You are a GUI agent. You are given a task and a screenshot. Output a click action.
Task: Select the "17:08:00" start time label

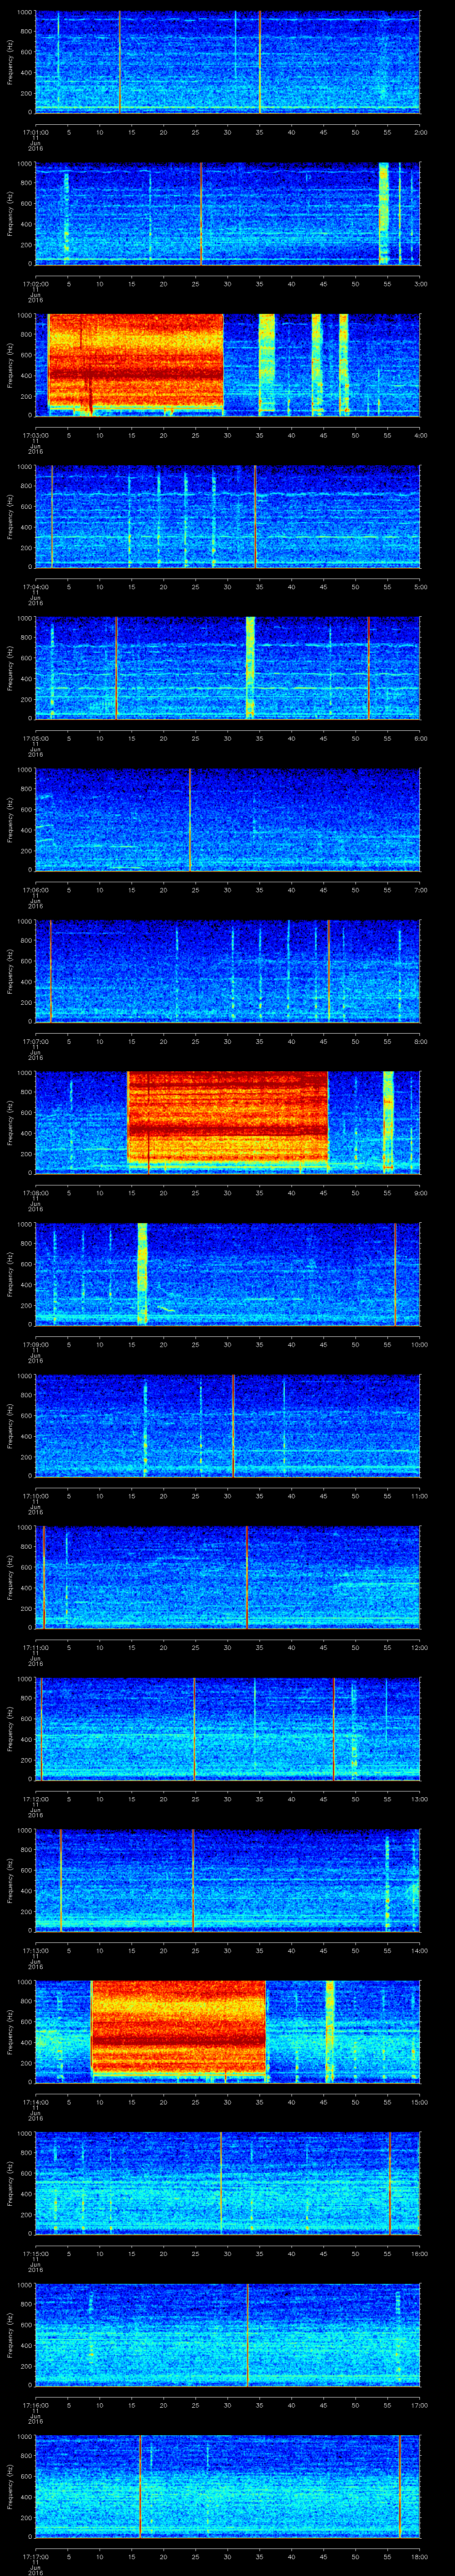(x=35, y=1193)
